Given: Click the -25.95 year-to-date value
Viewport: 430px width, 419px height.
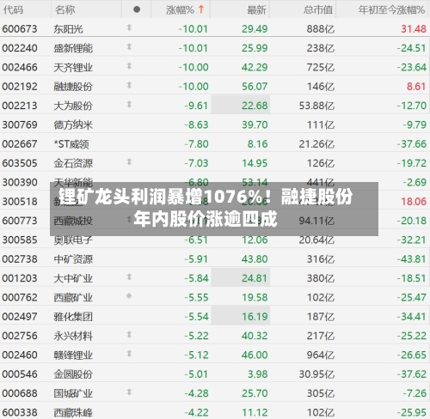Looking at the screenshot, I should (411, 412).
